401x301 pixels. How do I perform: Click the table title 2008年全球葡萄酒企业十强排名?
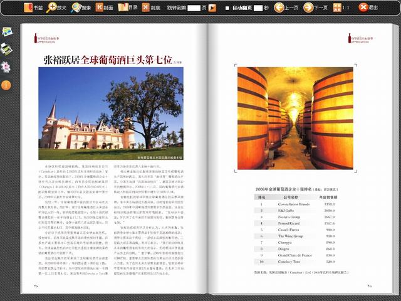click(x=284, y=189)
